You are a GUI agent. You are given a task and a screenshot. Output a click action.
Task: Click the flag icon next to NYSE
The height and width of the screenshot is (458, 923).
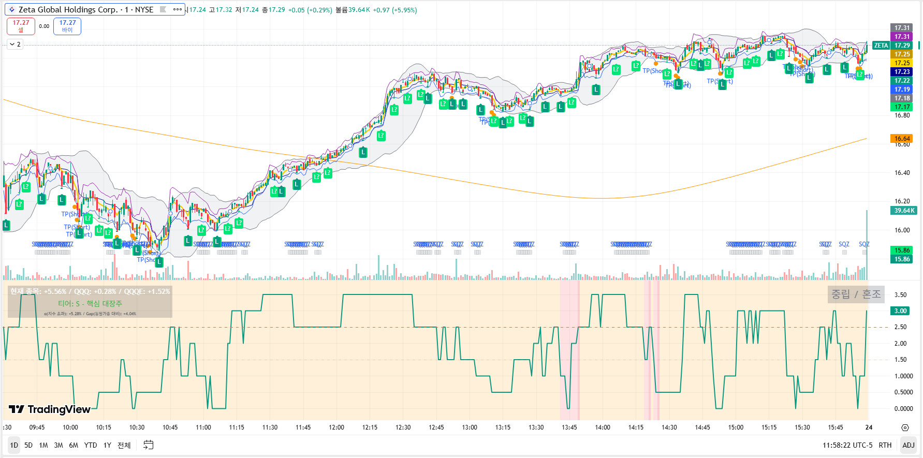tap(163, 9)
